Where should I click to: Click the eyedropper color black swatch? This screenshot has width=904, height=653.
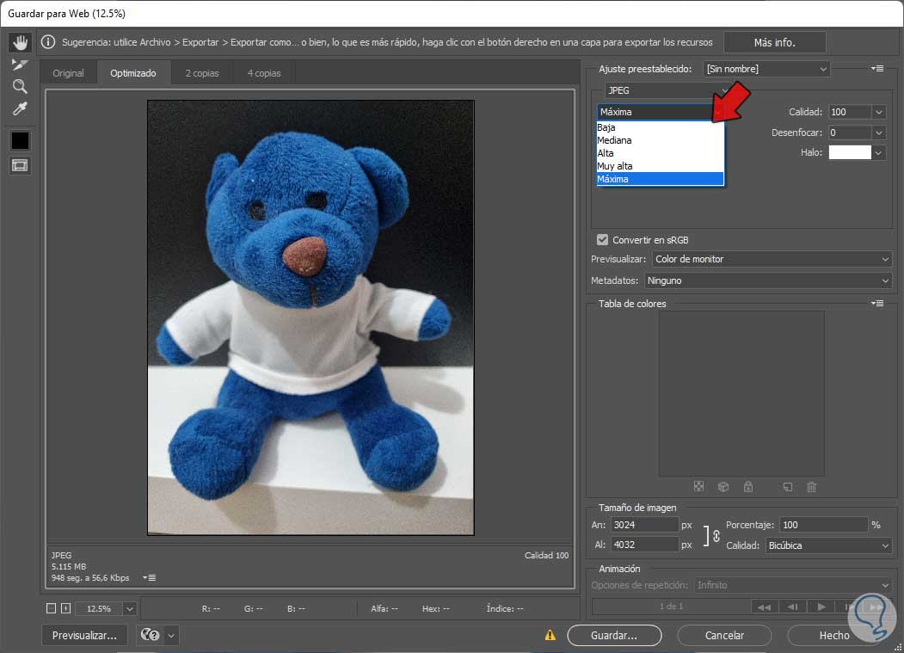[20, 140]
